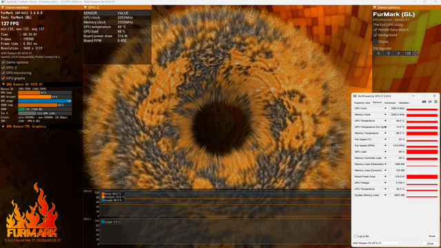441x248 pixels.
Task: Uncheck Render furry object checkbox
Action: pos(375,30)
